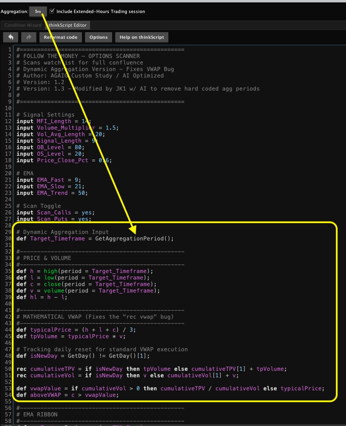Click the 'input Volume_Multiplier = 1.5;' line
Image resolution: width=346 pixels, height=426 pixels.
click(68, 128)
